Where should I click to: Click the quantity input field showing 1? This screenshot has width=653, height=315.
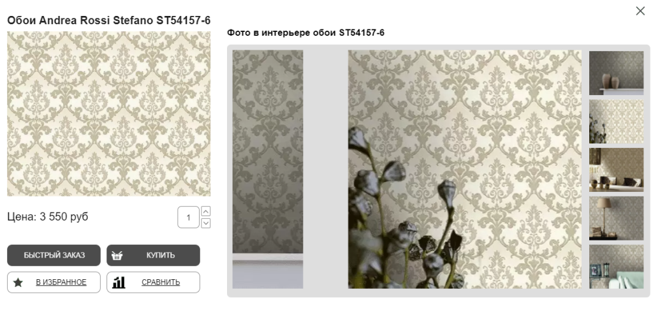188,217
